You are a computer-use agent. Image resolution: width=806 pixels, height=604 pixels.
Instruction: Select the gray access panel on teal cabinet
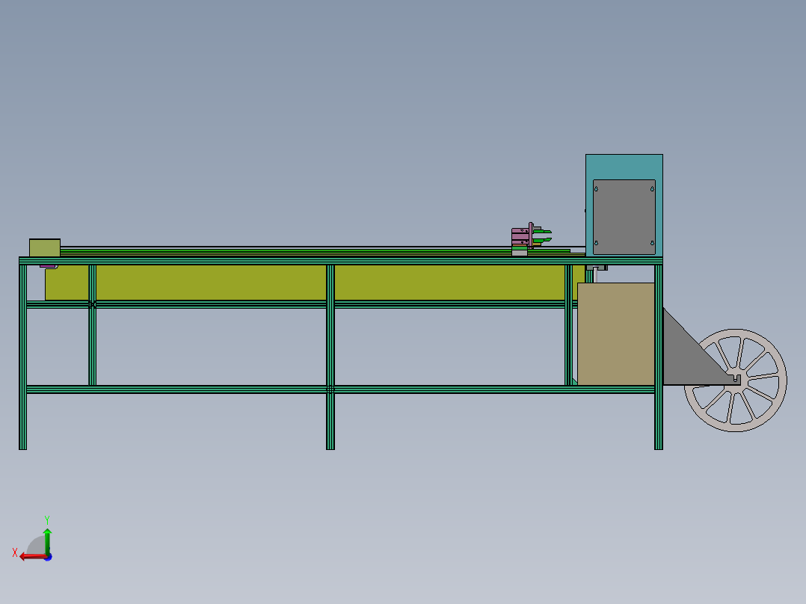pyautogui.click(x=624, y=217)
